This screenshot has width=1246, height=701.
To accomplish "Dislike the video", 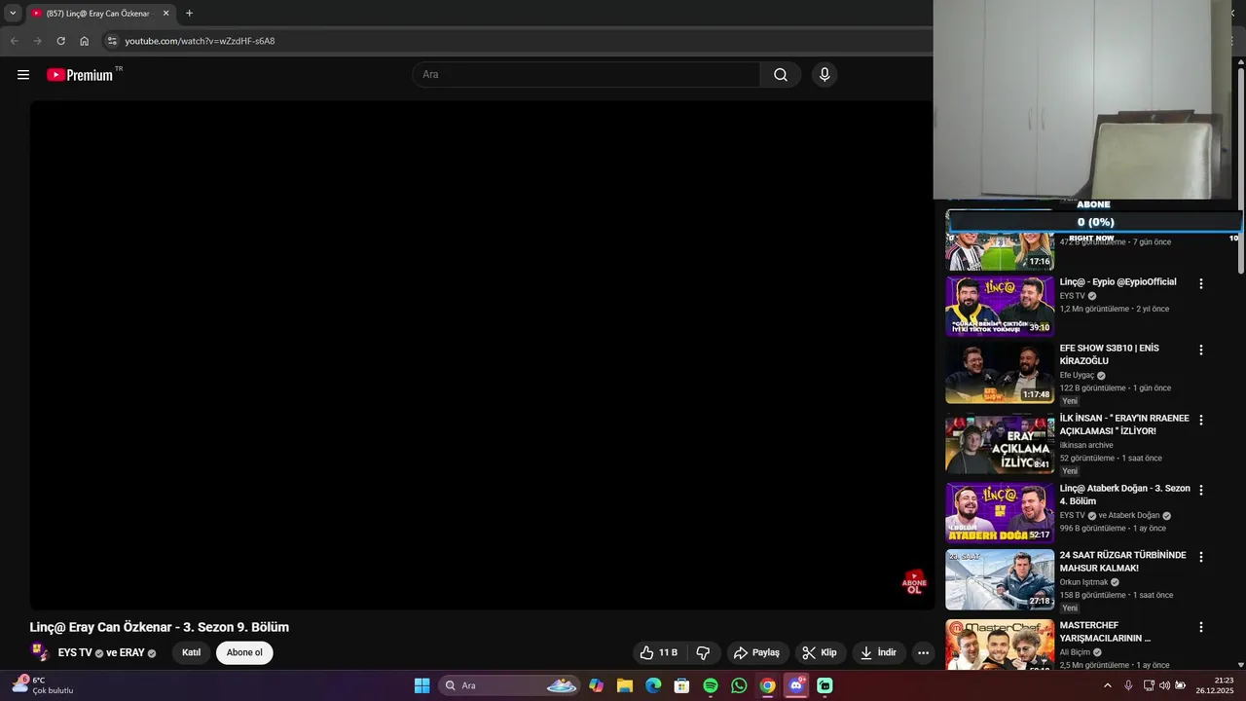I will tap(703, 652).
